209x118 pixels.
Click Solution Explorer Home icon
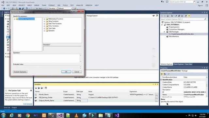pos(168,16)
